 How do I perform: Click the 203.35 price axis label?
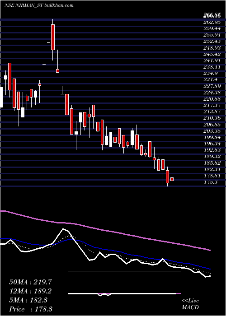(212, 131)
